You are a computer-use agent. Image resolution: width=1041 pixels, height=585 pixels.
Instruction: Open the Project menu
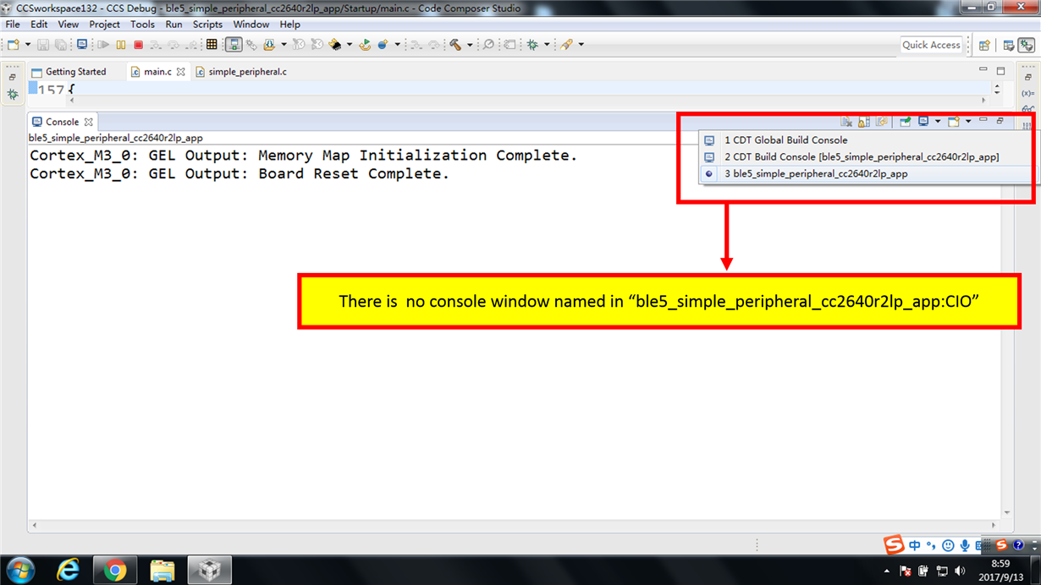pyautogui.click(x=105, y=25)
